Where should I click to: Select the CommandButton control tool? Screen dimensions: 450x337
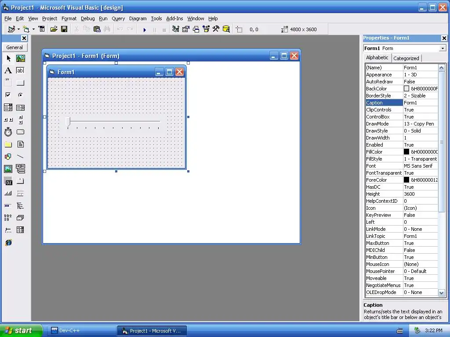point(20,83)
